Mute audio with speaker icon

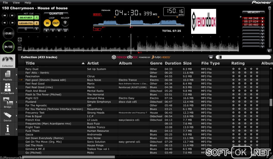click(269, 51)
